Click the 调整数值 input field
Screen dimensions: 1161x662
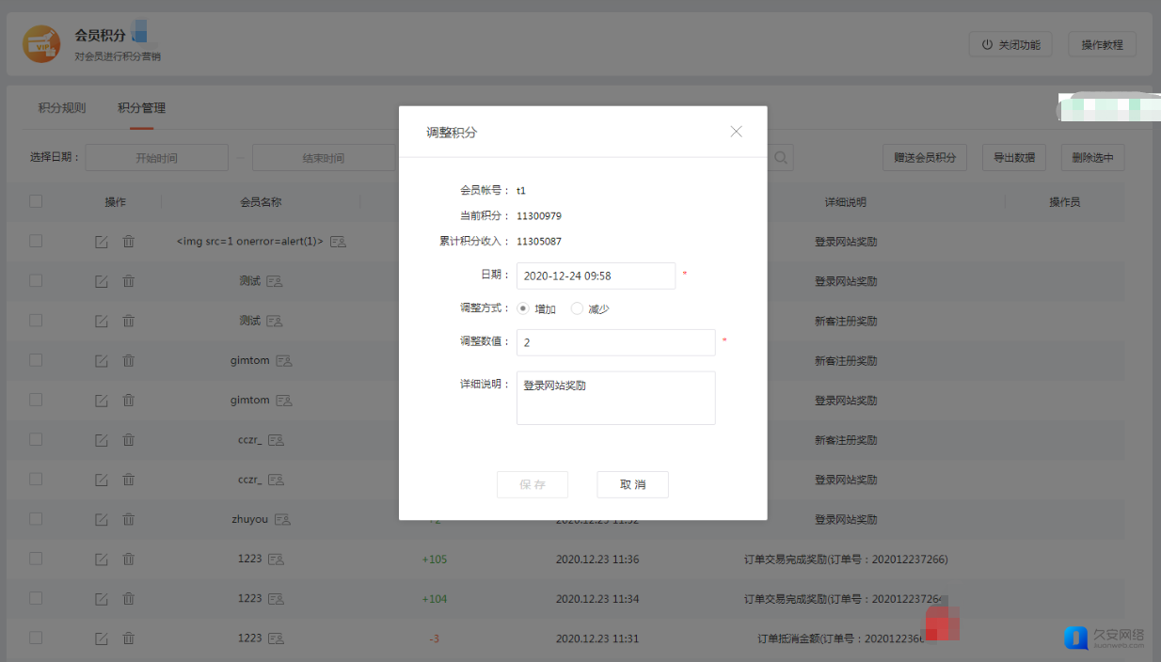(x=615, y=342)
